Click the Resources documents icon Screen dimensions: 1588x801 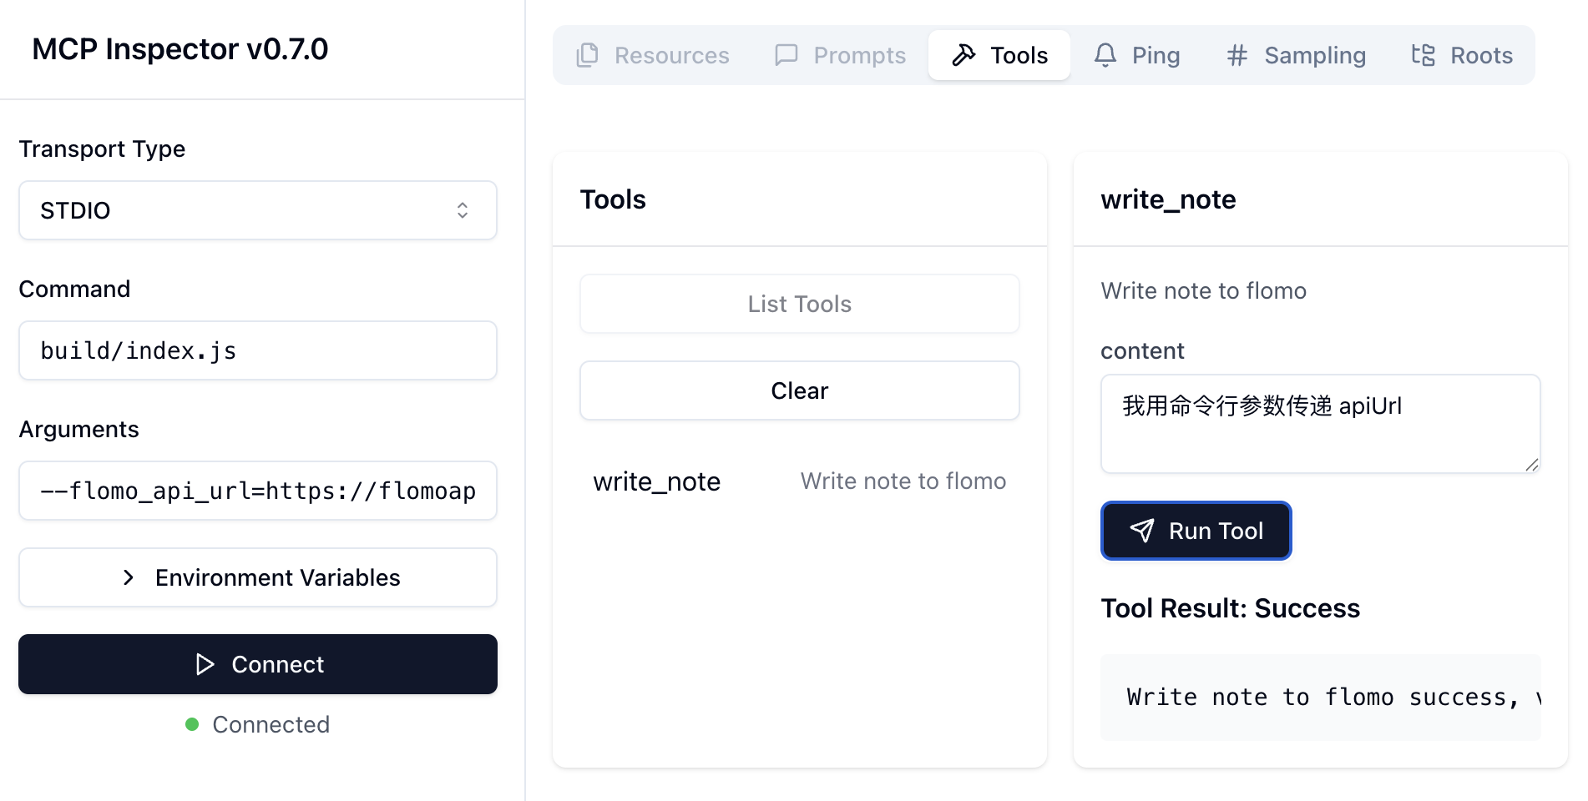[588, 55]
